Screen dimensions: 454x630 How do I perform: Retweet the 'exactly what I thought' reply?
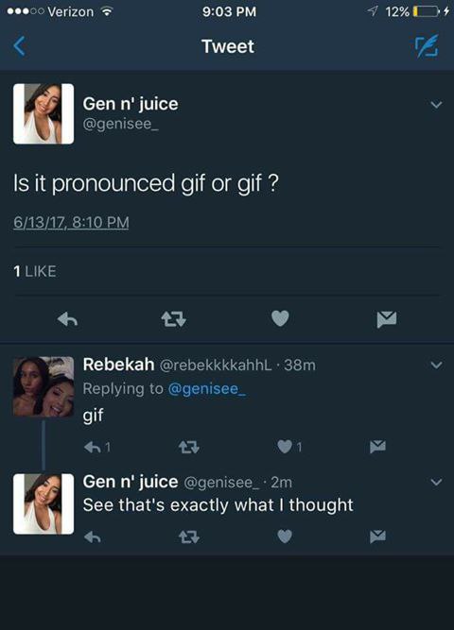click(x=189, y=536)
